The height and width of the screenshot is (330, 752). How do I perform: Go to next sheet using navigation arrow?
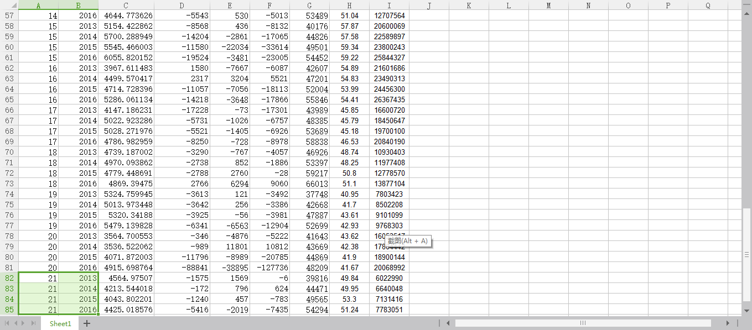[24, 323]
